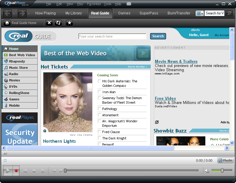Open the Forward history dropdown arrow
The image size is (236, 183).
29,14
